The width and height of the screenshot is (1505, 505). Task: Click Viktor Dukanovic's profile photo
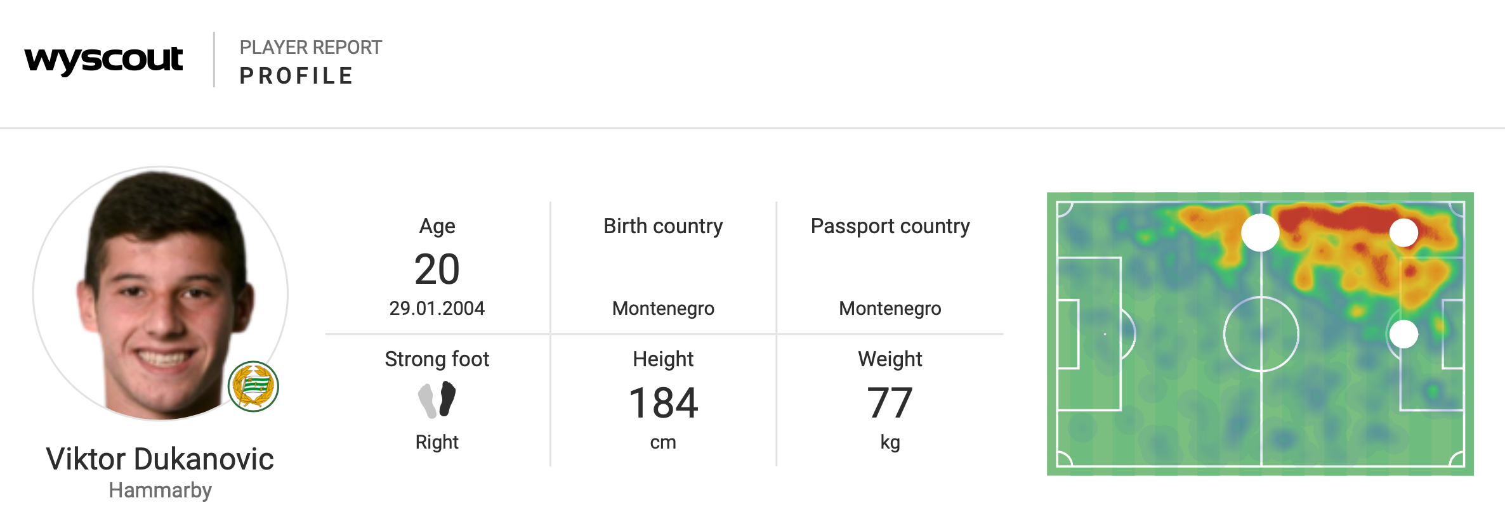(160, 293)
